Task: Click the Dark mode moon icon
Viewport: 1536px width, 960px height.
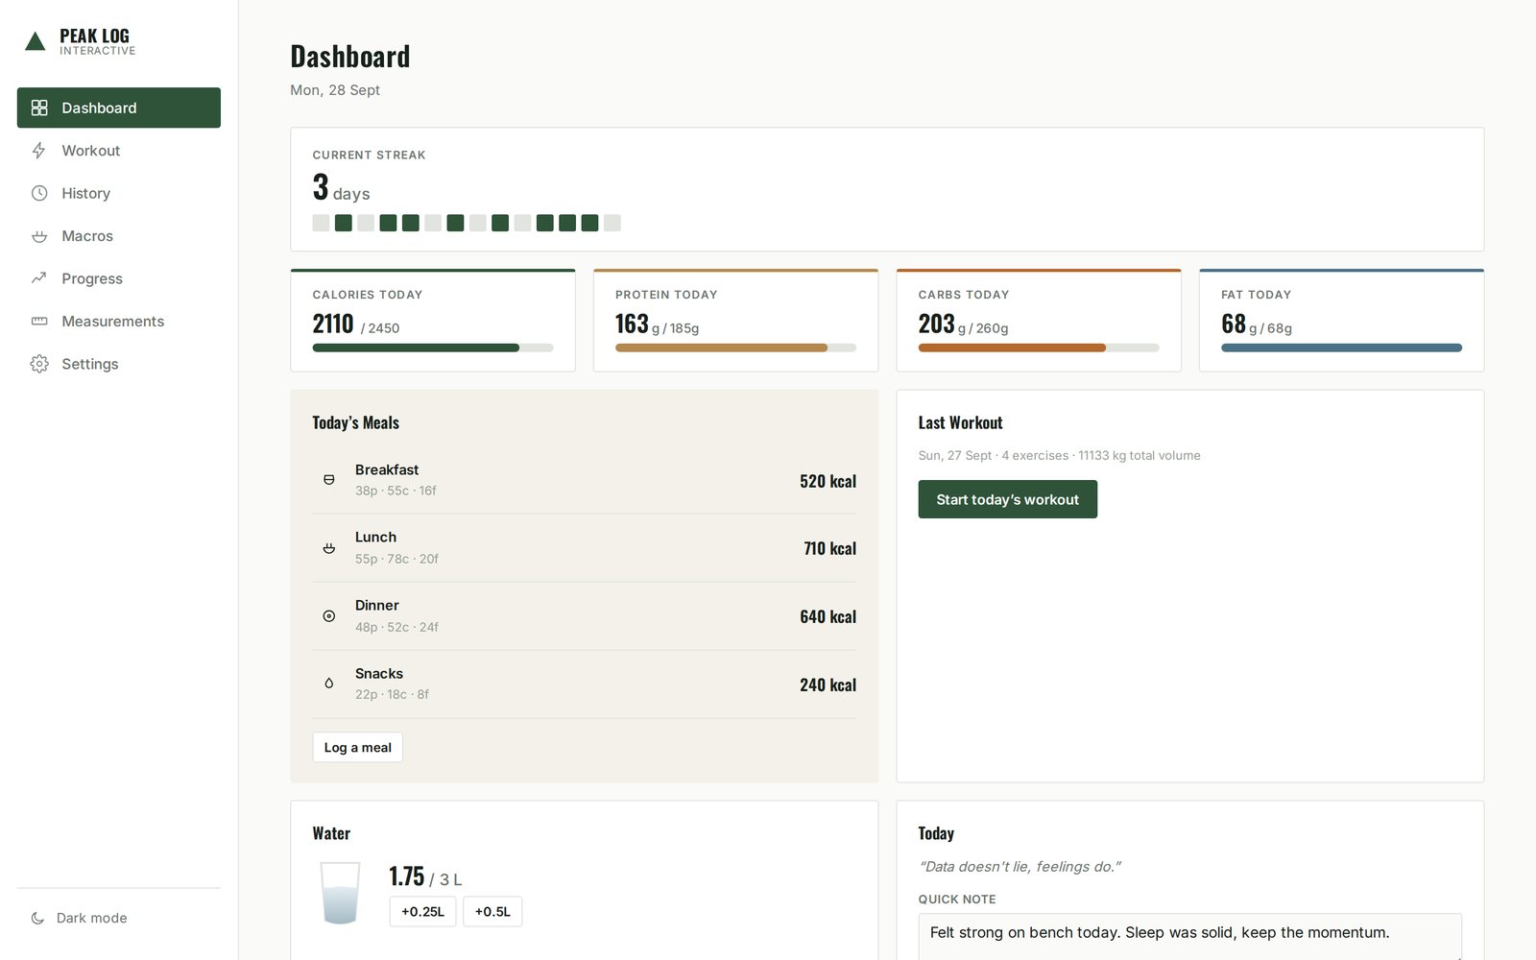Action: coord(37,918)
